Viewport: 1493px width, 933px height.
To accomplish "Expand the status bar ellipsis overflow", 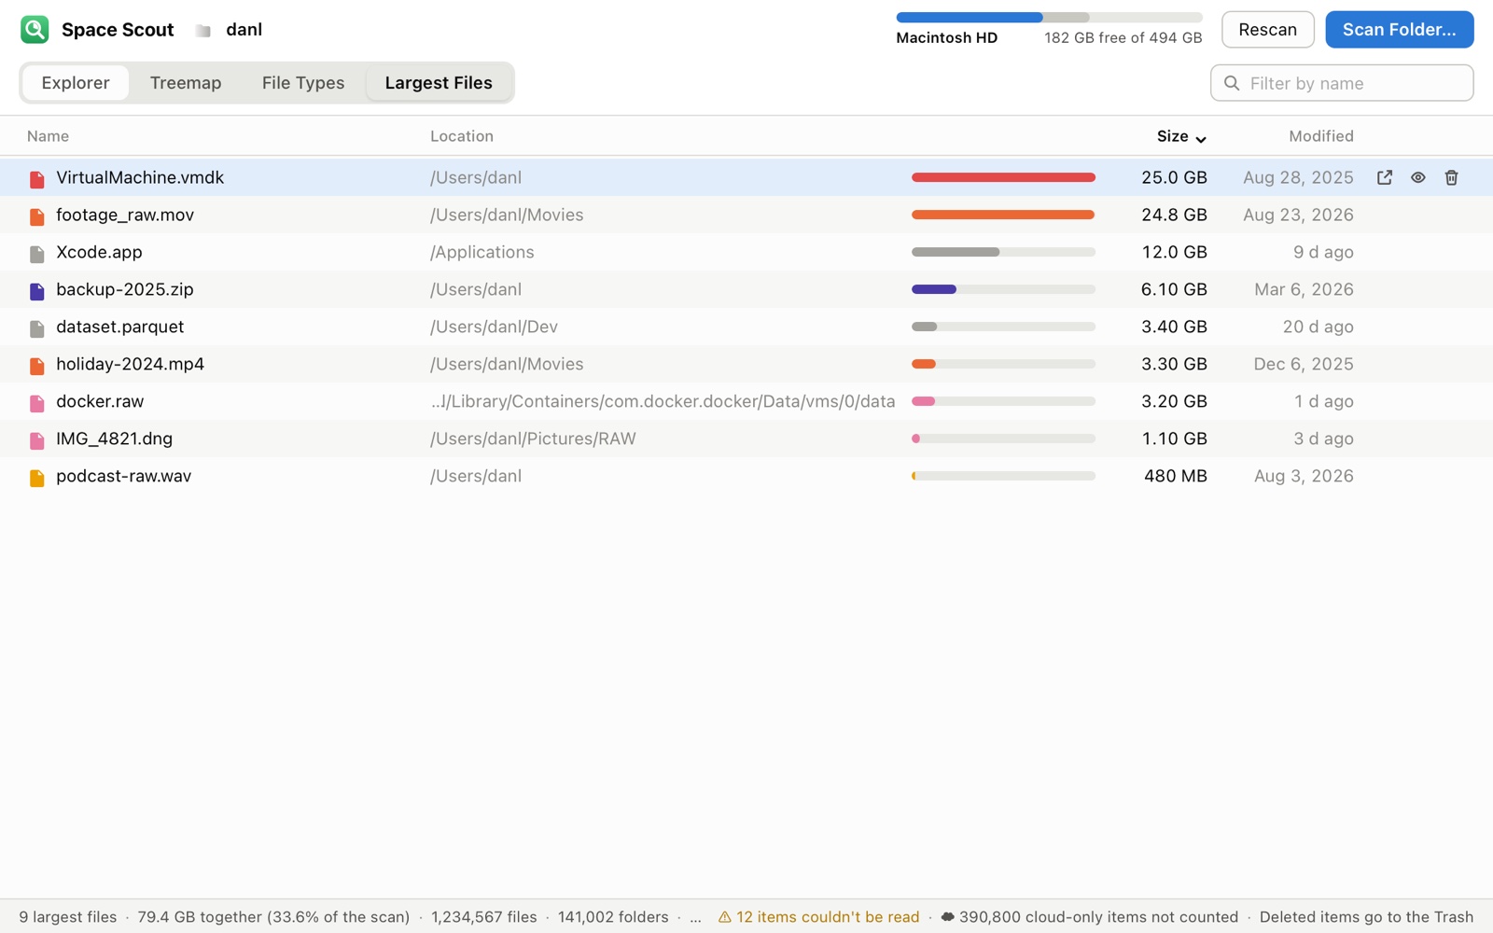I will tap(695, 917).
